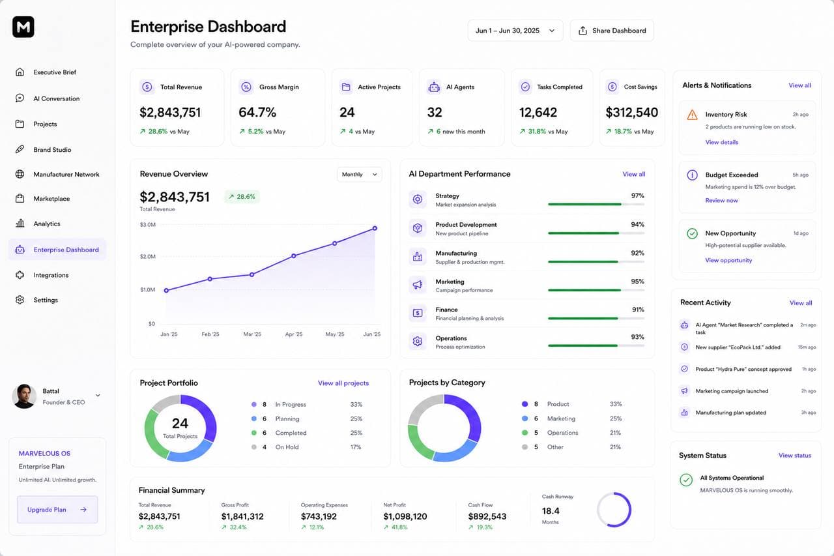Screen dimensions: 834x556
Task: Click the Upgrade Plan arrow icon
Action: [83, 510]
